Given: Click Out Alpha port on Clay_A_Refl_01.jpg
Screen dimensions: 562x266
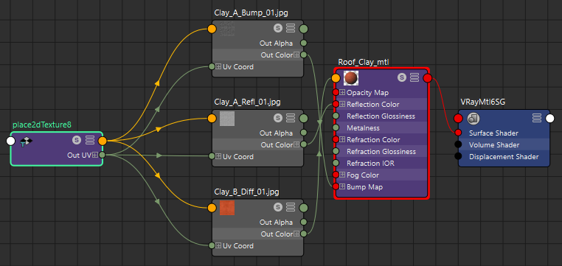Looking at the screenshot, I should [x=304, y=133].
